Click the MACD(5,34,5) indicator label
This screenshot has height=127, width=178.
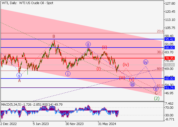coord(11,104)
